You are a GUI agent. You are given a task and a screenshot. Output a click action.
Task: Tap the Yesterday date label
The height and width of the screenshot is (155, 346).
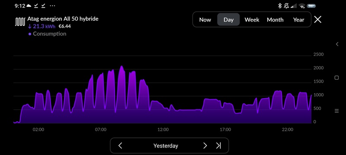[166, 146]
